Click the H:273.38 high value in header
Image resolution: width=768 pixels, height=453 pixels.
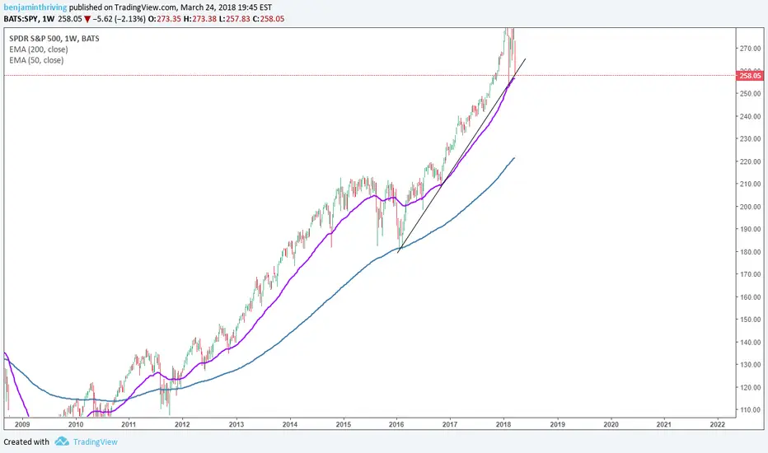click(199, 19)
